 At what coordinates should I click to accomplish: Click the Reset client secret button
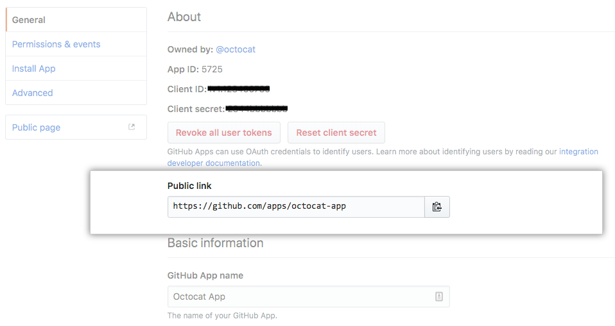(x=336, y=133)
